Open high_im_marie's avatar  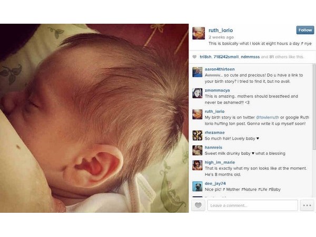[x=197, y=165]
